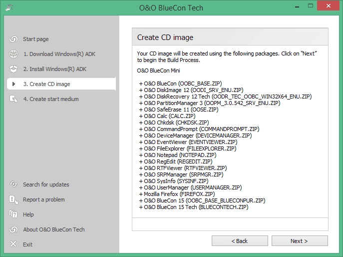Go to 1. Download Windows(R) ADK
The width and height of the screenshot is (343, 257).
click(59, 54)
